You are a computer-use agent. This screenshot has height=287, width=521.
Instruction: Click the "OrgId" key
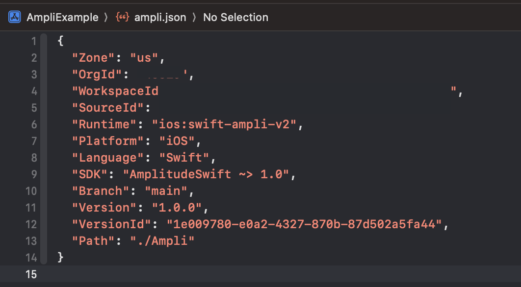(x=97, y=74)
